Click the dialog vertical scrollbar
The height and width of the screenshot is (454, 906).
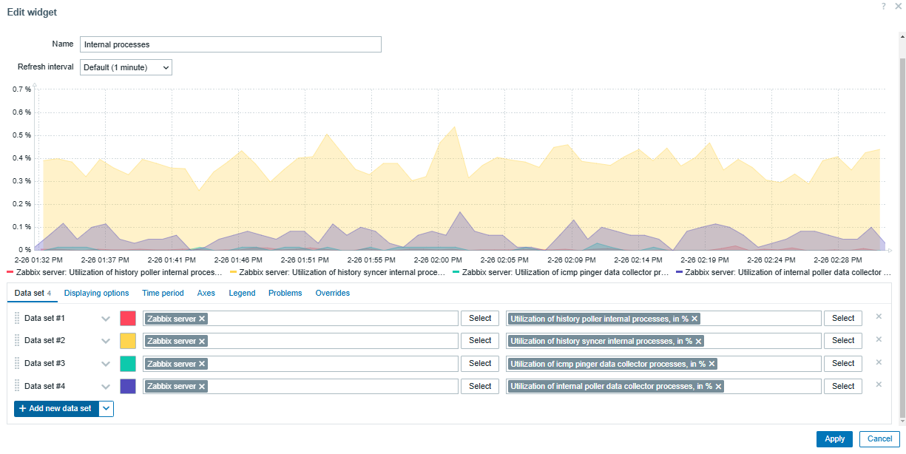[902, 237]
